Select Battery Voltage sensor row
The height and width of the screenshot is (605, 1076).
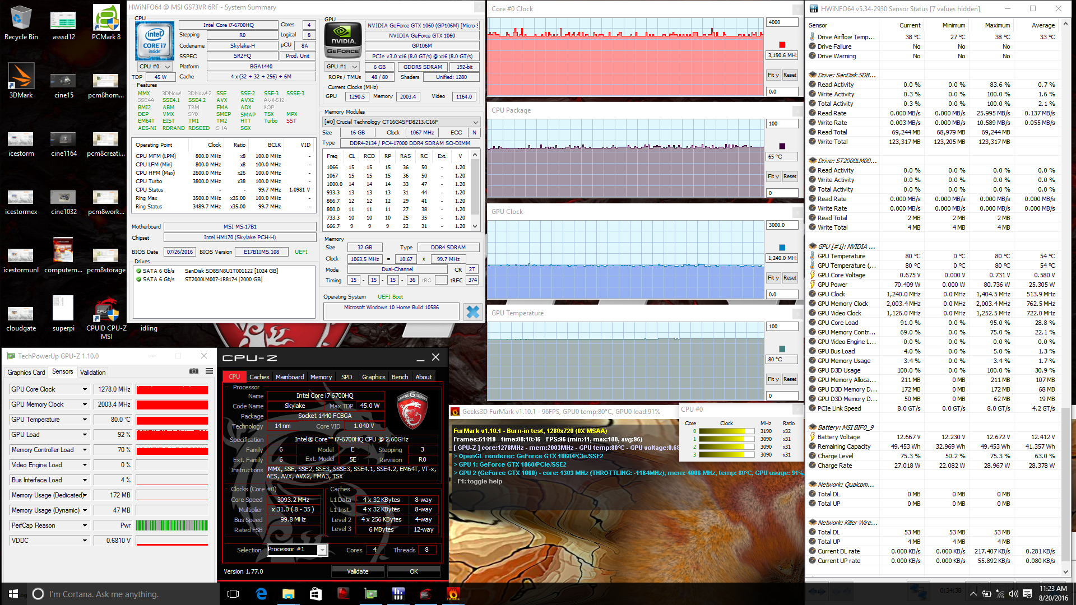(933, 437)
